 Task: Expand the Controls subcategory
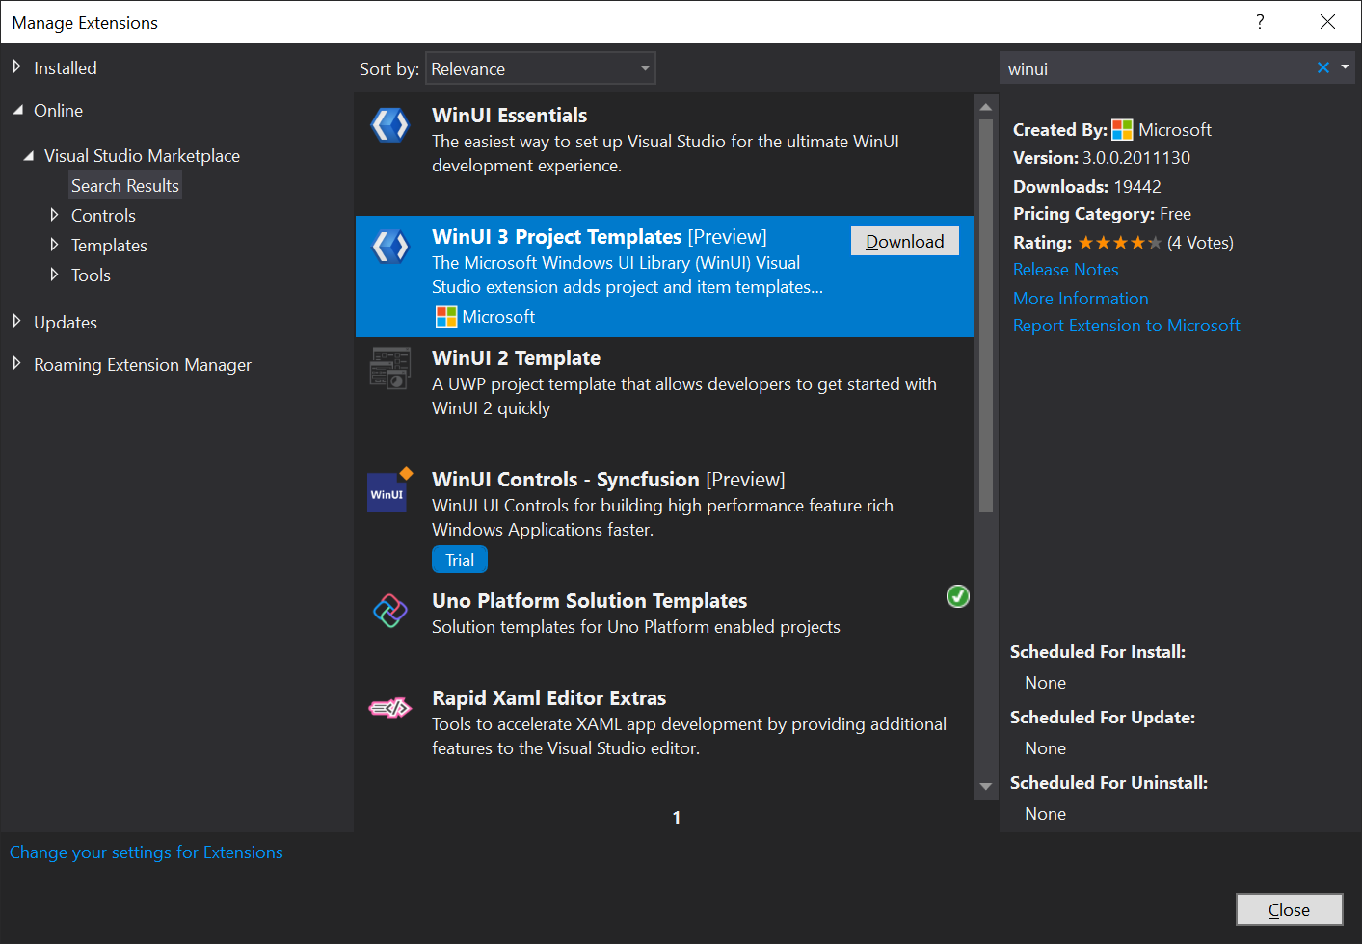pos(54,215)
